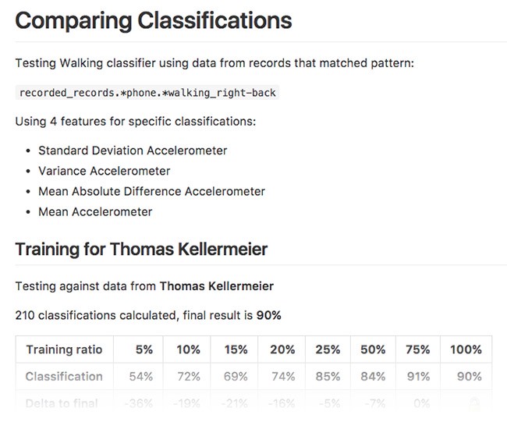Click the "Comparing Classifications" main heading
Screen dimensions: 507x429
153,20
